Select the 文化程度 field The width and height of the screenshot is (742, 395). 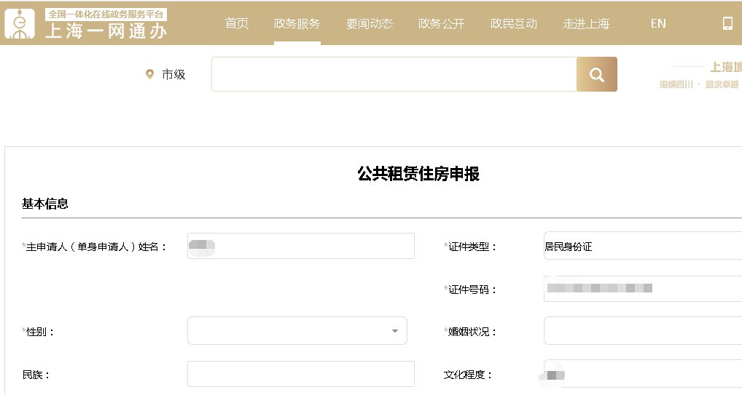[x=641, y=374]
